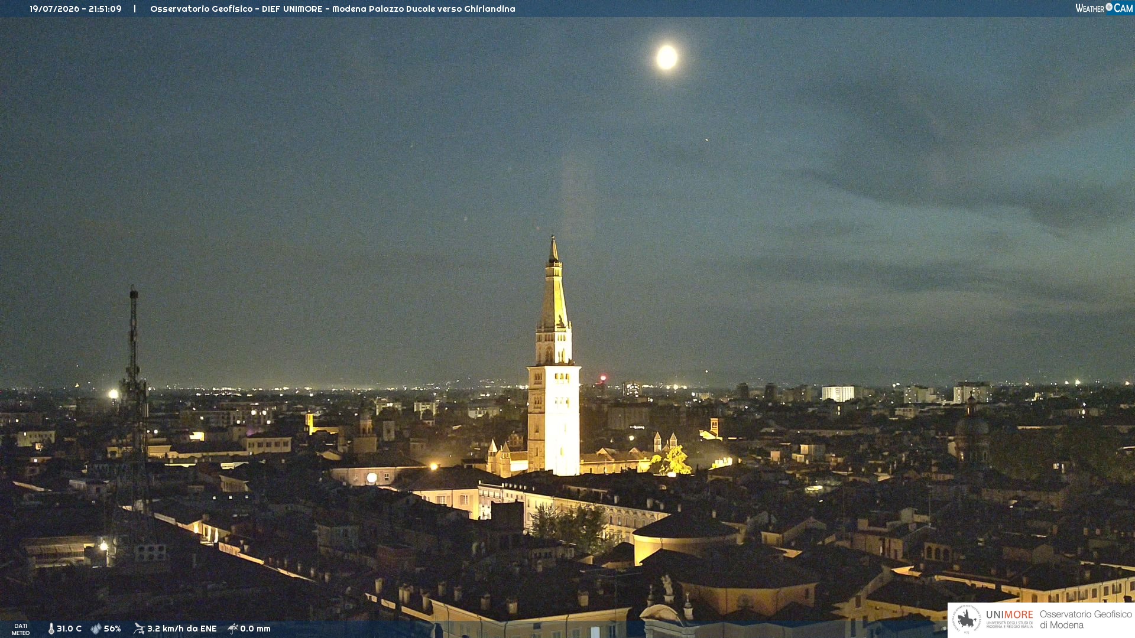The image size is (1135, 638).
Task: Click the wind reading 3.2 km/h da ENE
Action: [182, 629]
